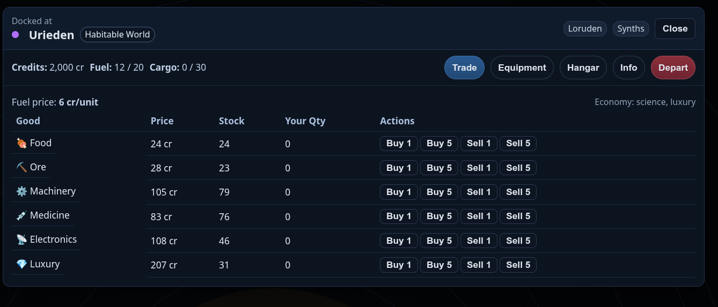Click the Luxury diamond icon

pyautogui.click(x=21, y=264)
